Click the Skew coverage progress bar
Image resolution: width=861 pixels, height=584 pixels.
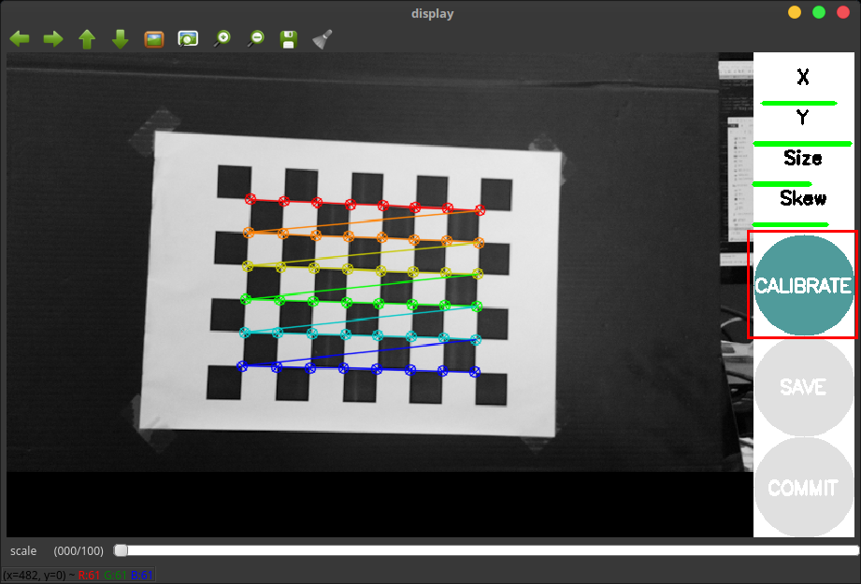(x=791, y=224)
